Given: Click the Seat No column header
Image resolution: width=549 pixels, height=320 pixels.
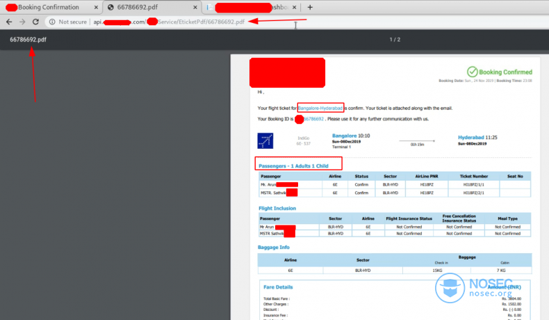Looking at the screenshot, I should click(x=515, y=176).
